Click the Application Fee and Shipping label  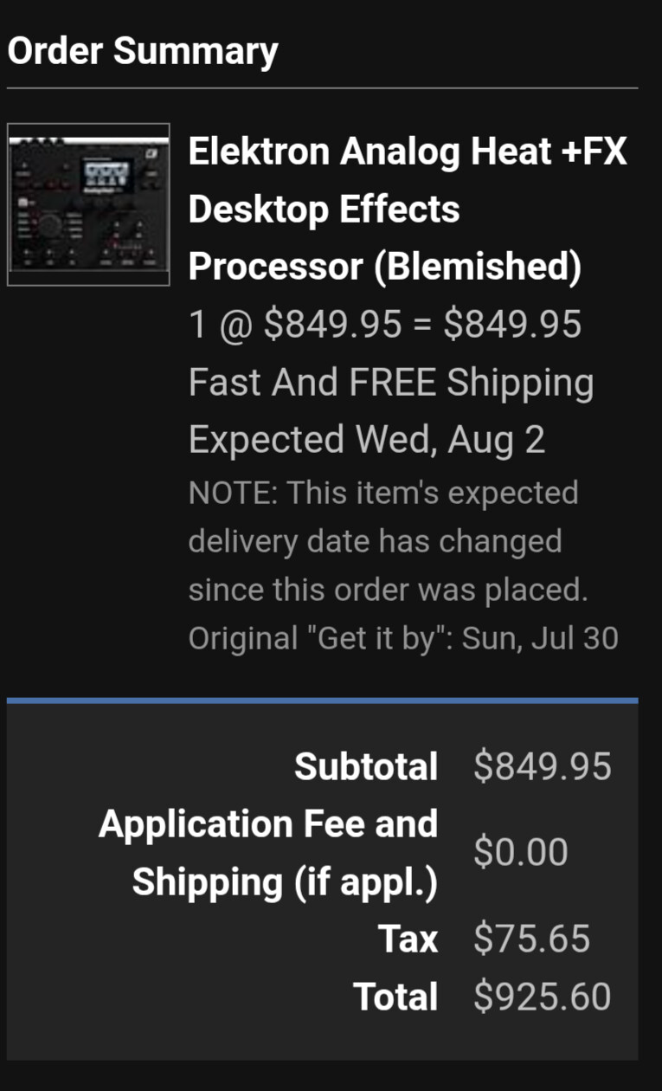(268, 852)
